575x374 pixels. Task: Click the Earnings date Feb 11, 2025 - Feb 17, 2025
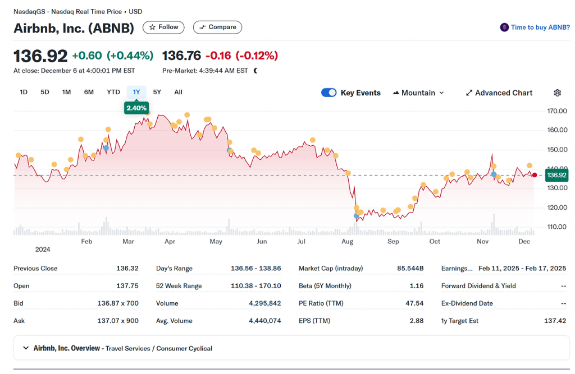[x=522, y=269]
